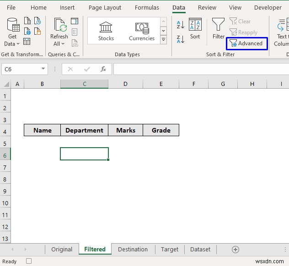Select the Data ribbon tab
Viewport: 289px width, 266px height.
click(179, 8)
